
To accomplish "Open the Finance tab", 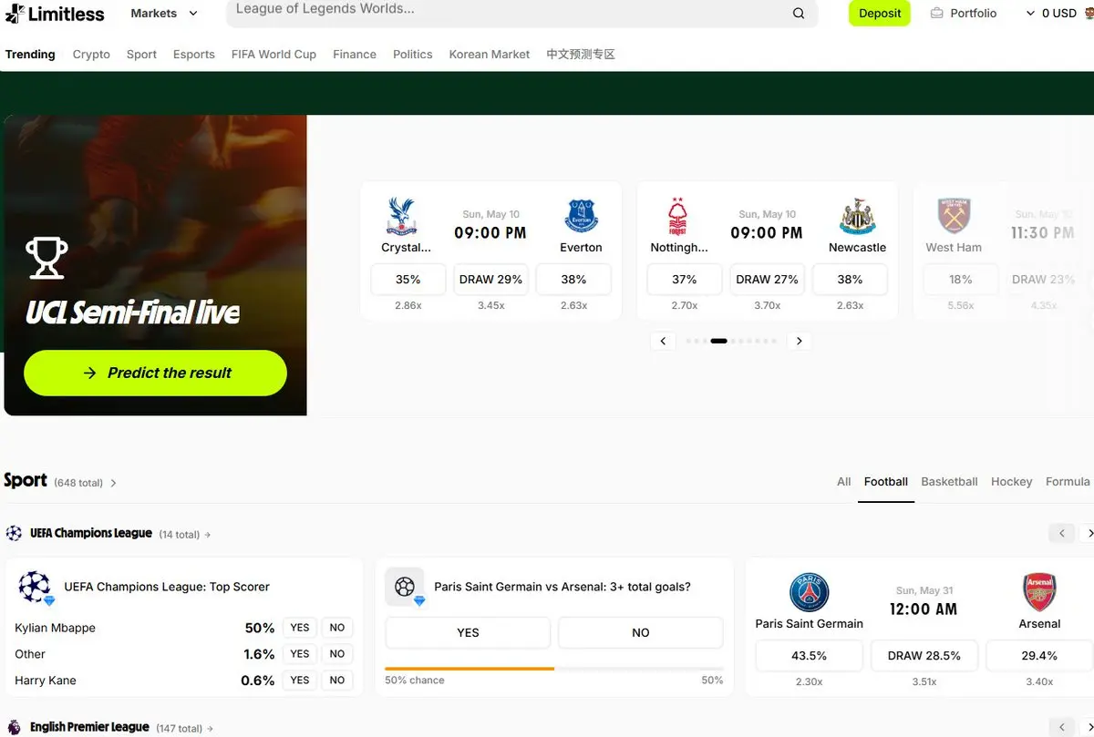I will point(355,55).
